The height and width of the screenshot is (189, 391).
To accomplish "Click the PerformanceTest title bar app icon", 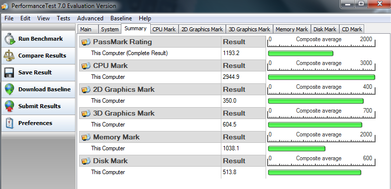I will pos(5,6).
